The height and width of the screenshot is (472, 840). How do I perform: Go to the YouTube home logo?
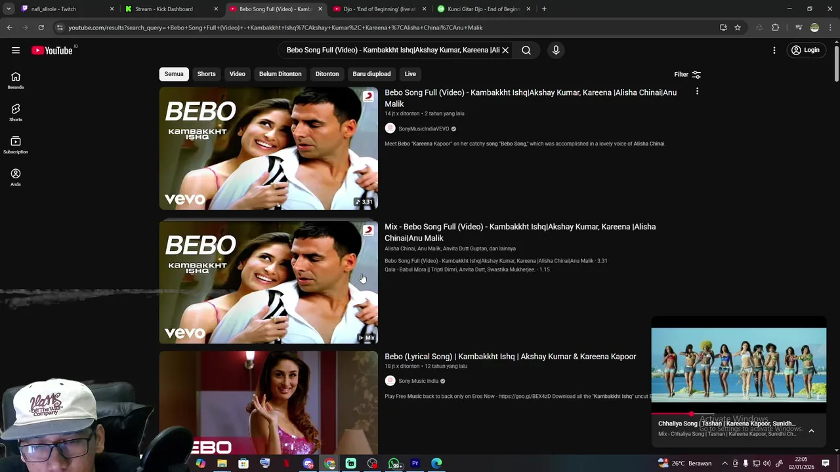pos(52,50)
